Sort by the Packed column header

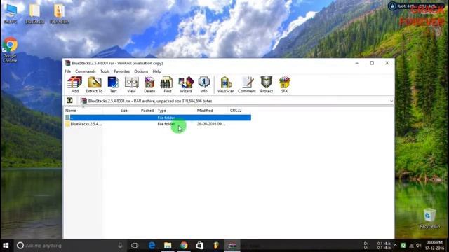[x=147, y=111]
